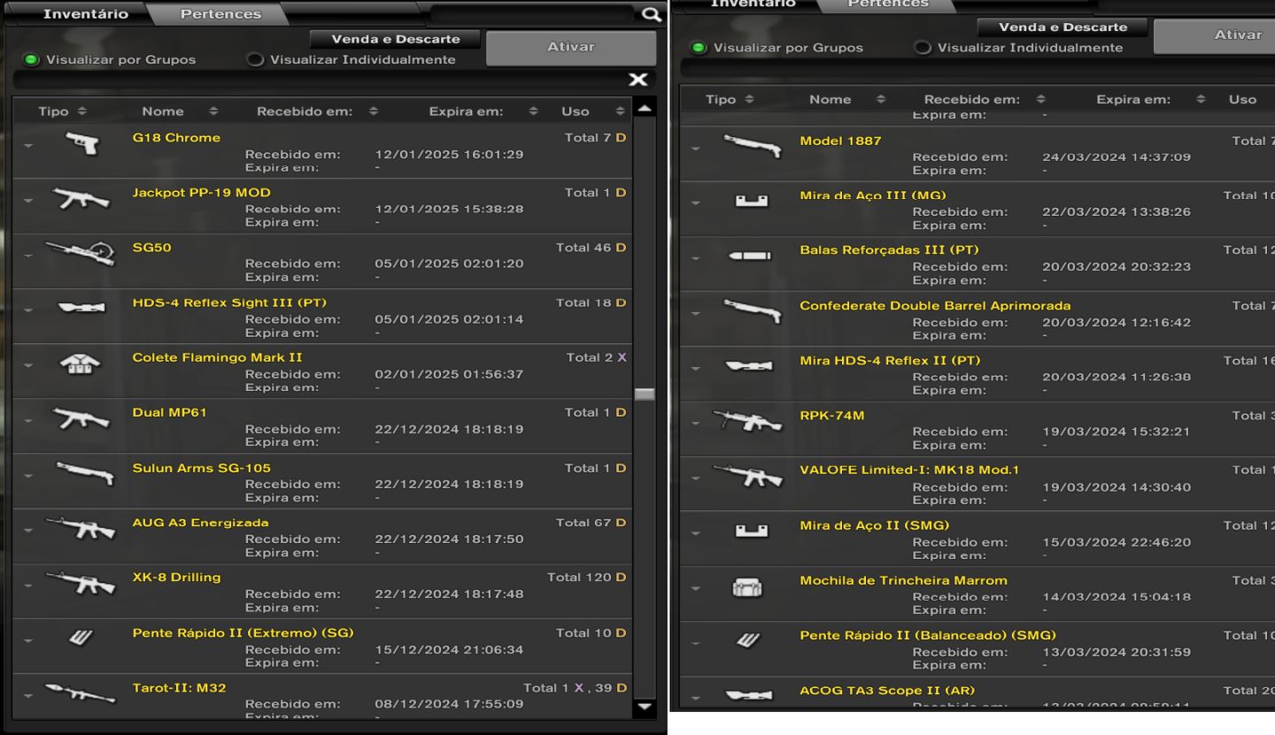Select the Mochila de Trincheira Marrom backpack icon
Screen dimensions: 1275x735
tap(747, 586)
